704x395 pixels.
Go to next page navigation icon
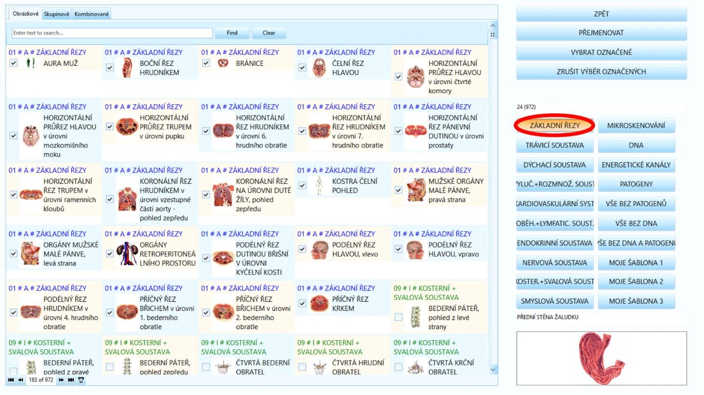pyautogui.click(x=61, y=380)
